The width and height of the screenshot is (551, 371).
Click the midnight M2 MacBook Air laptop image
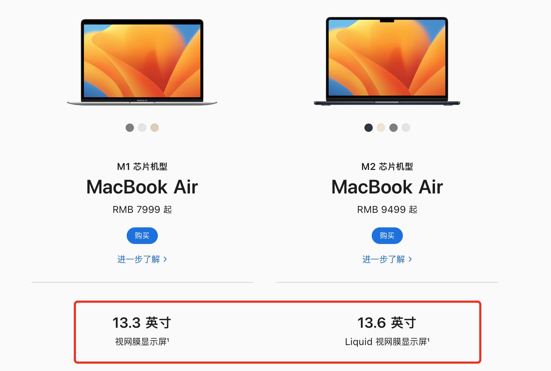coord(387,61)
